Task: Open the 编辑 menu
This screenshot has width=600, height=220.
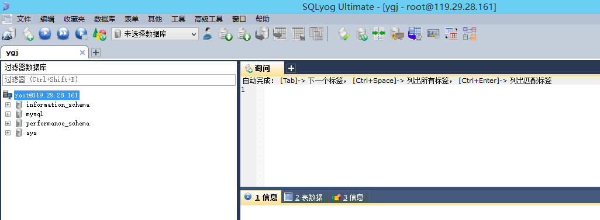Action: coord(47,19)
